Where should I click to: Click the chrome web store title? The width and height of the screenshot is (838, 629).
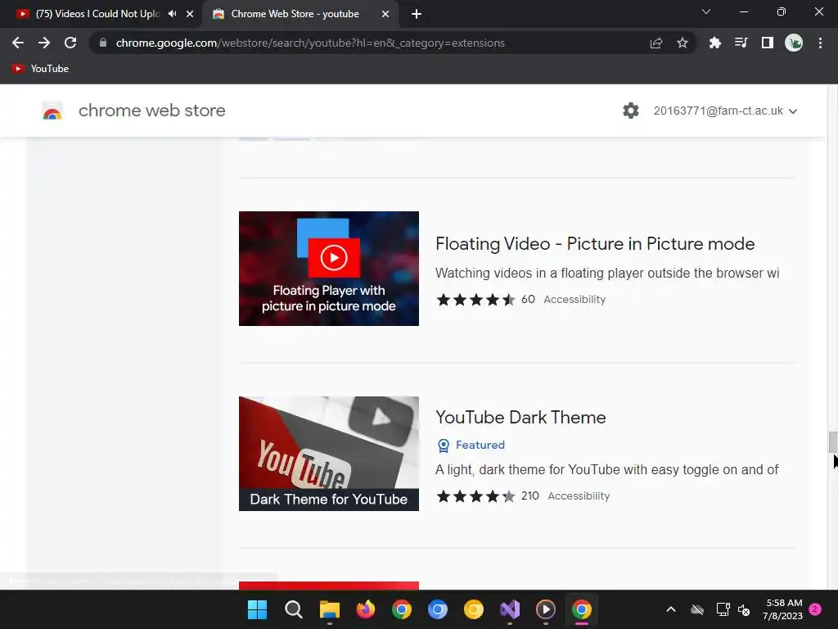coord(151,111)
